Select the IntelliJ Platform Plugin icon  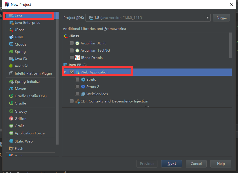tap(11, 73)
